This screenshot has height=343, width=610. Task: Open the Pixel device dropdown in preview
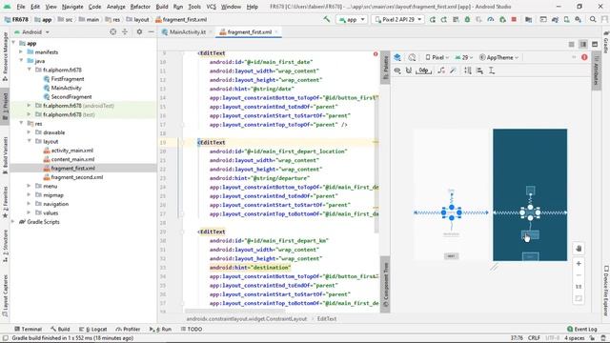coord(437,57)
